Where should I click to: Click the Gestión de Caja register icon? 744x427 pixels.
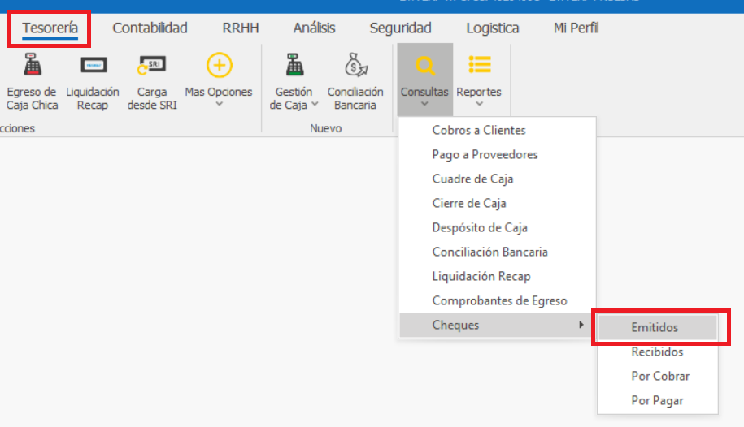[x=294, y=65]
